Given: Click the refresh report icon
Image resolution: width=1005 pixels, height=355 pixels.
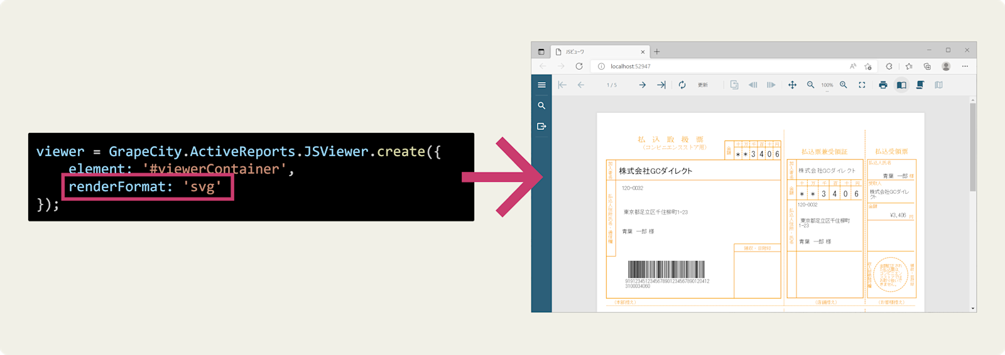Looking at the screenshot, I should point(682,85).
